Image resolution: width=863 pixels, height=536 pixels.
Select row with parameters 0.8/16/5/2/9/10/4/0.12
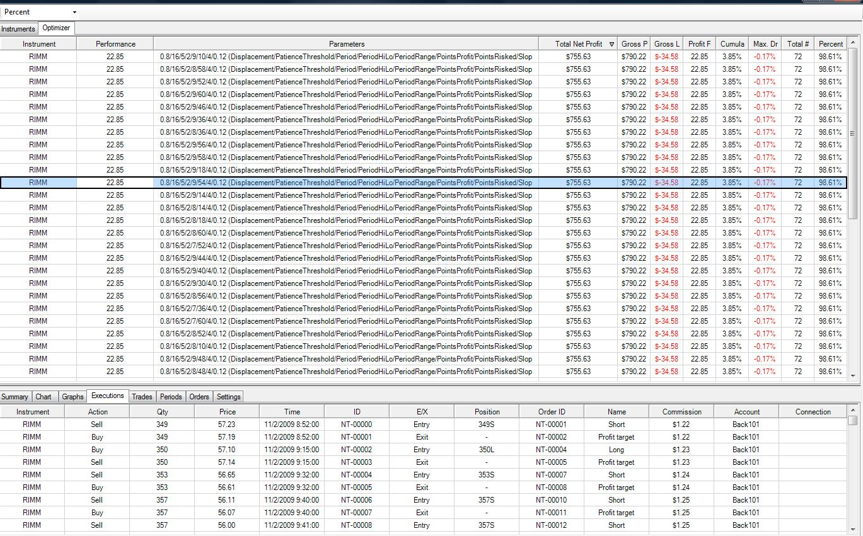424,57
